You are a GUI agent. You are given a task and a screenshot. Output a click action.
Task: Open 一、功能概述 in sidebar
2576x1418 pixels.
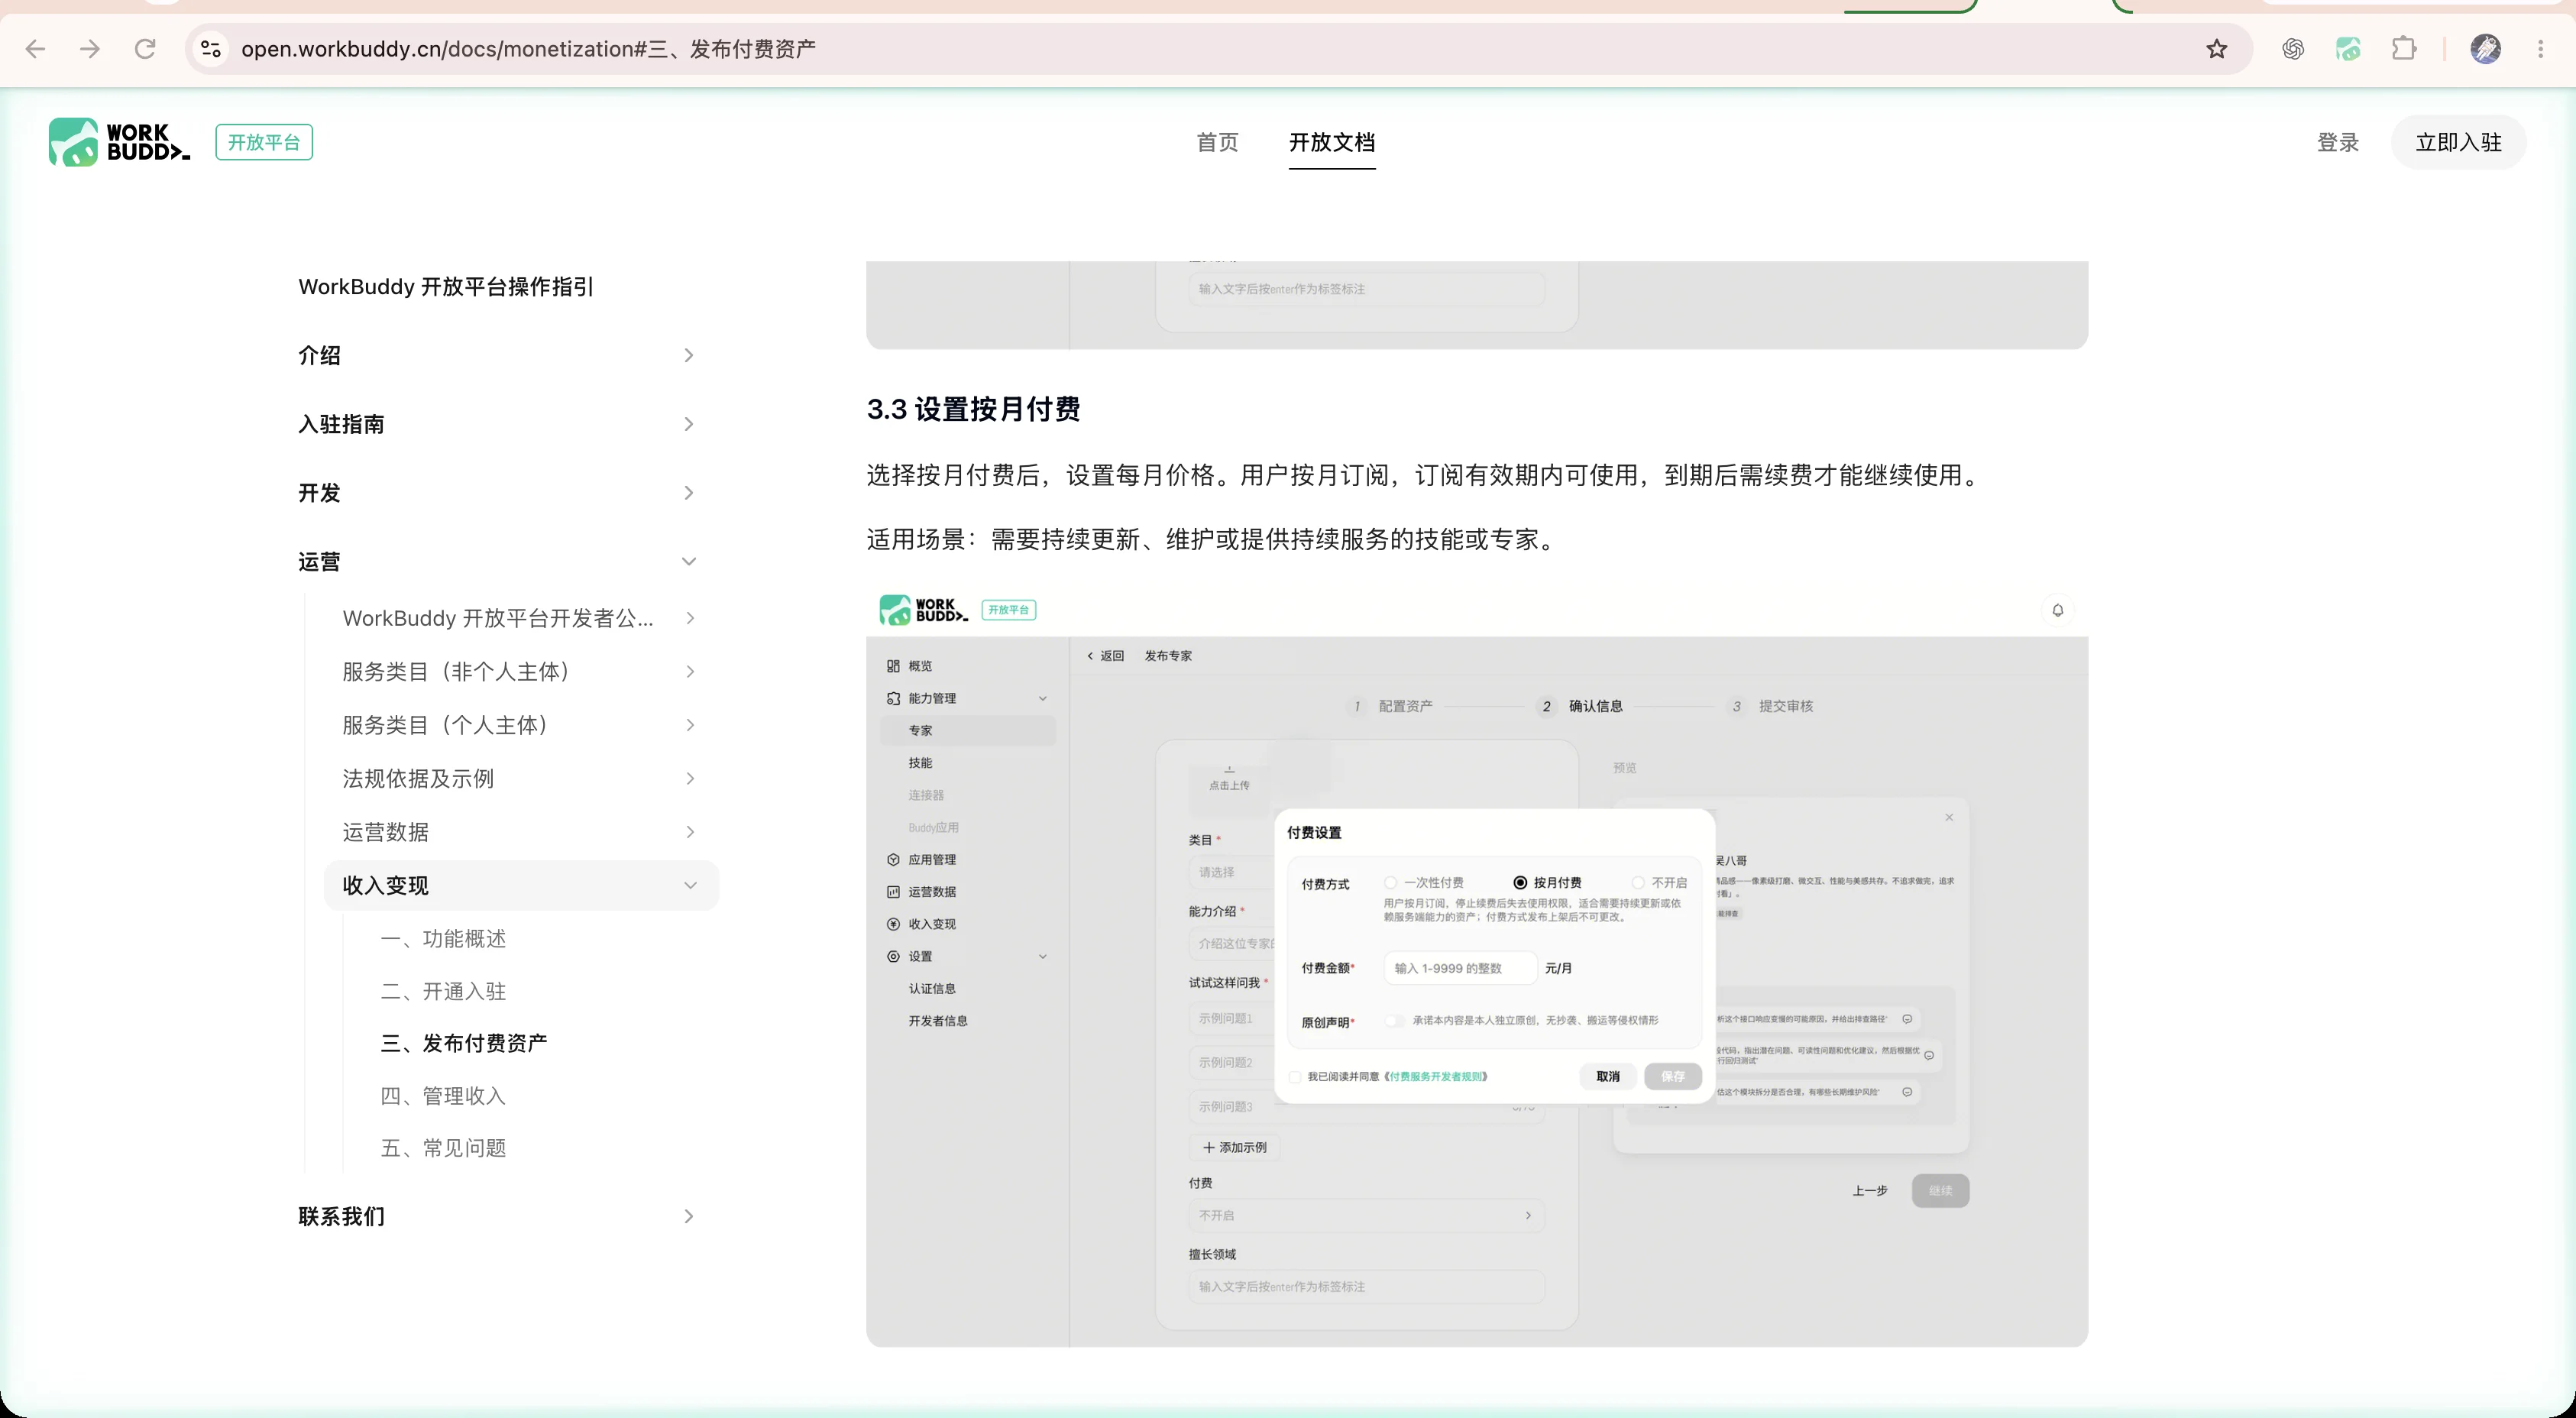coord(443,938)
